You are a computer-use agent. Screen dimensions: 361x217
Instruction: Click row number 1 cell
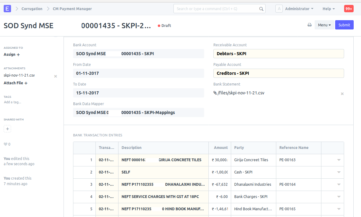84,160
